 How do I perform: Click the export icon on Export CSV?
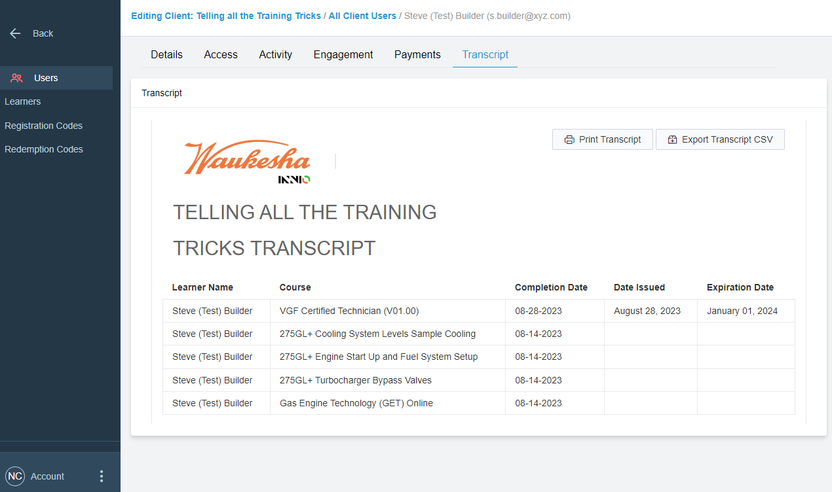(672, 139)
